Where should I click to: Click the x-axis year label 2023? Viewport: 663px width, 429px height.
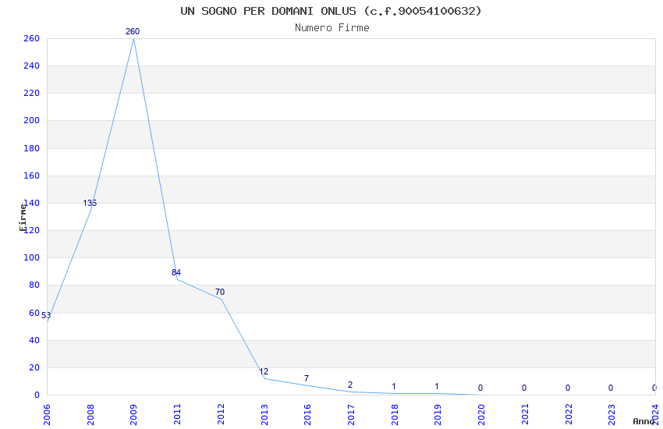(x=612, y=414)
